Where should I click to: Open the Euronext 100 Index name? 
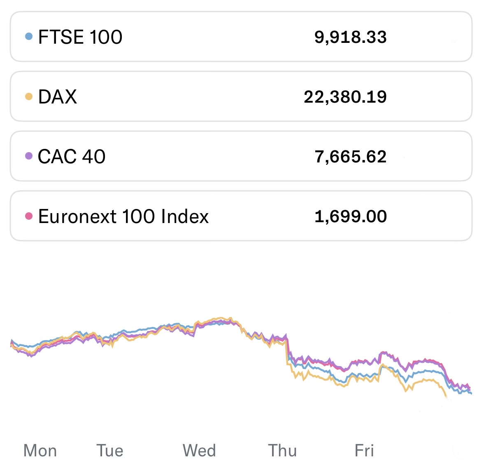pos(123,216)
